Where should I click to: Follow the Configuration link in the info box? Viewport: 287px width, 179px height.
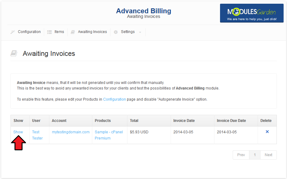coord(114,99)
